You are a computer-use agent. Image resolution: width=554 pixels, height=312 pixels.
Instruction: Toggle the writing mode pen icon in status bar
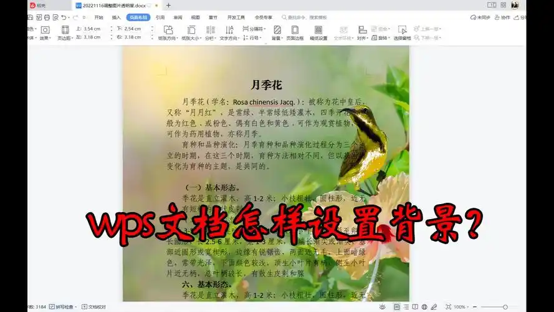pos(434,306)
